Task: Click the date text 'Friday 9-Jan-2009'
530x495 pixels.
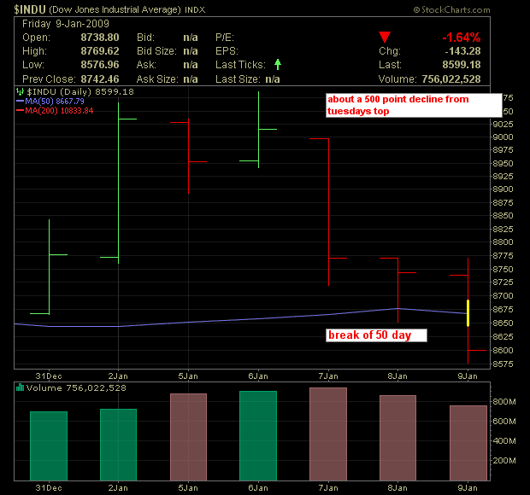Action: coord(66,24)
